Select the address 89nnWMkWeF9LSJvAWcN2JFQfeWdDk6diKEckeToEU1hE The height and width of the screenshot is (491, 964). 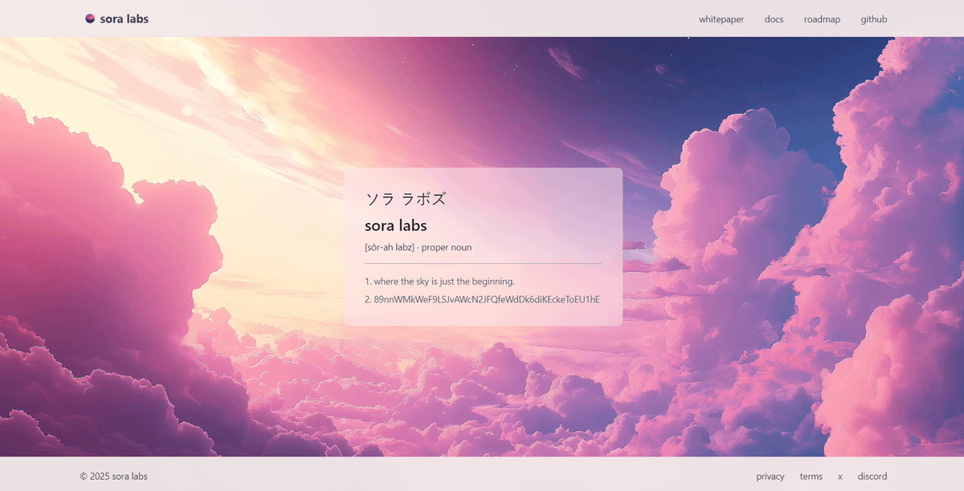487,299
